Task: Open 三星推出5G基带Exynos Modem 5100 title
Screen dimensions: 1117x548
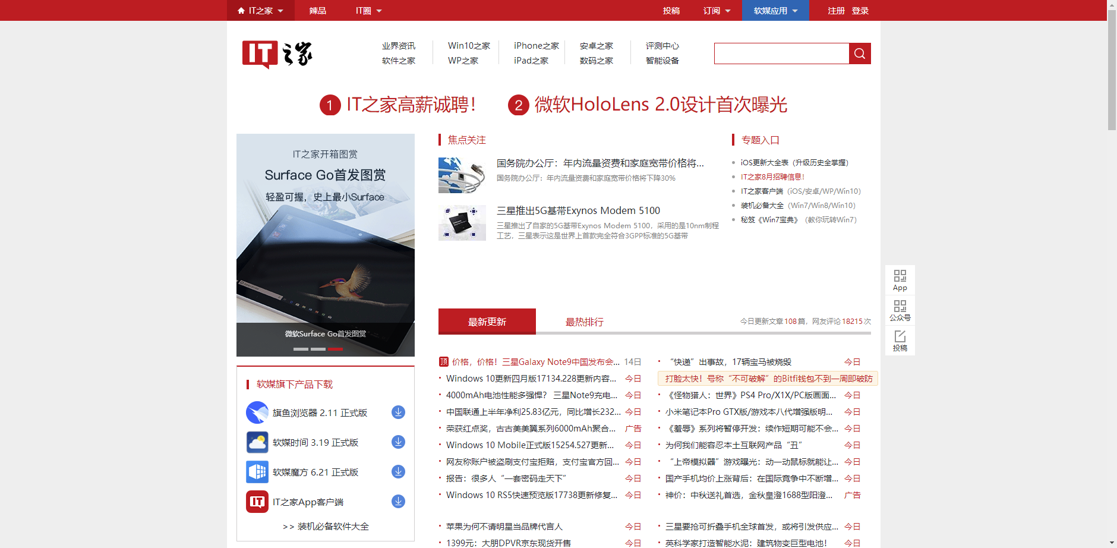Action: (578, 210)
